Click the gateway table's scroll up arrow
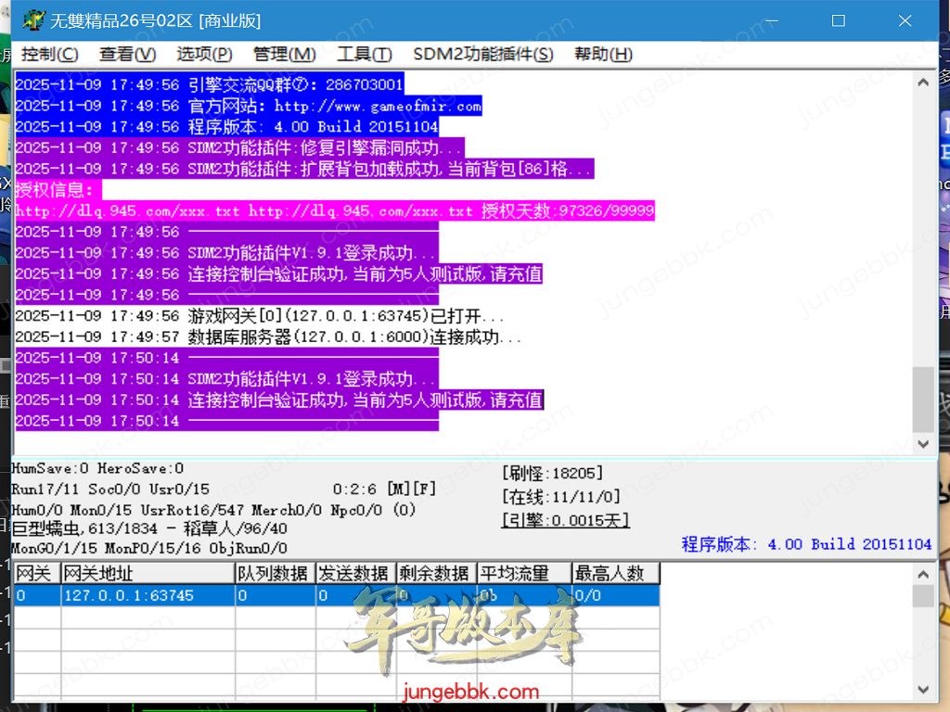 [923, 573]
